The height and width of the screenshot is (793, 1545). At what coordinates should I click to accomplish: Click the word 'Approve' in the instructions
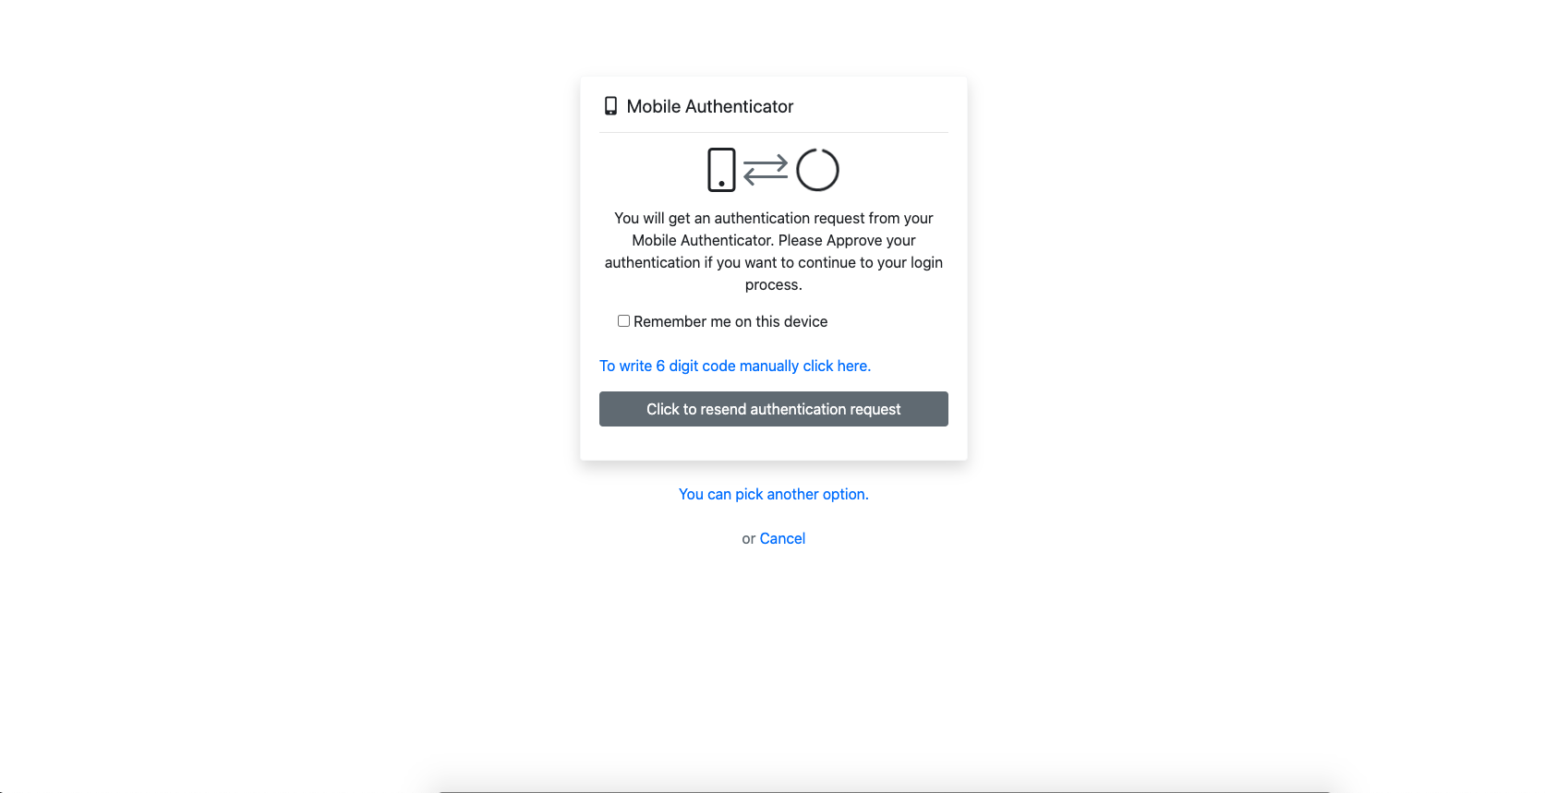coord(854,240)
